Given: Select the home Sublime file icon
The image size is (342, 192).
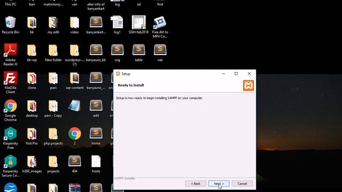Looking at the screenshot, I should tap(96, 134).
